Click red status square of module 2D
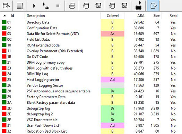The height and width of the screenshot is (134, 182). click(4, 108)
